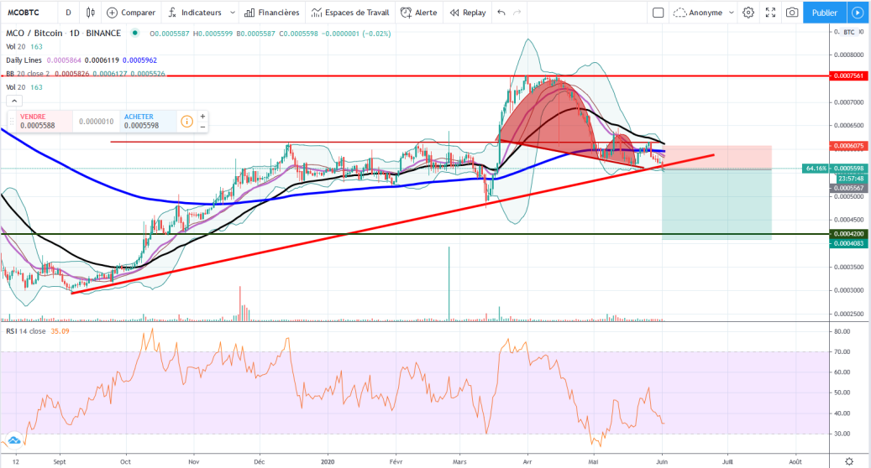Click the MCOBTC symbol search field
The width and height of the screenshot is (871, 468).
24,13
